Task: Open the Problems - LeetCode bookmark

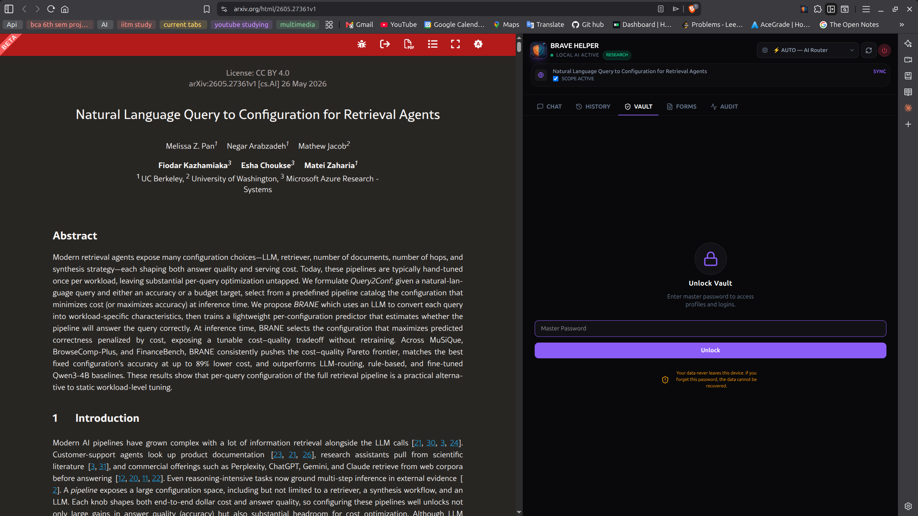Action: click(x=713, y=25)
